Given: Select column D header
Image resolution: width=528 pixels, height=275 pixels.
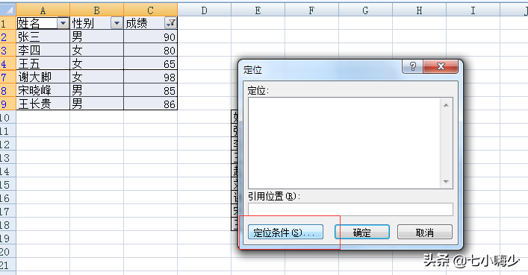Looking at the screenshot, I should pos(205,10).
